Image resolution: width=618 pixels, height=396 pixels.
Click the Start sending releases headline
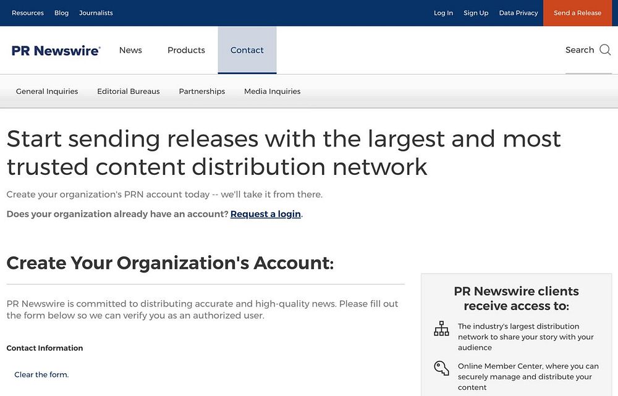tap(284, 153)
